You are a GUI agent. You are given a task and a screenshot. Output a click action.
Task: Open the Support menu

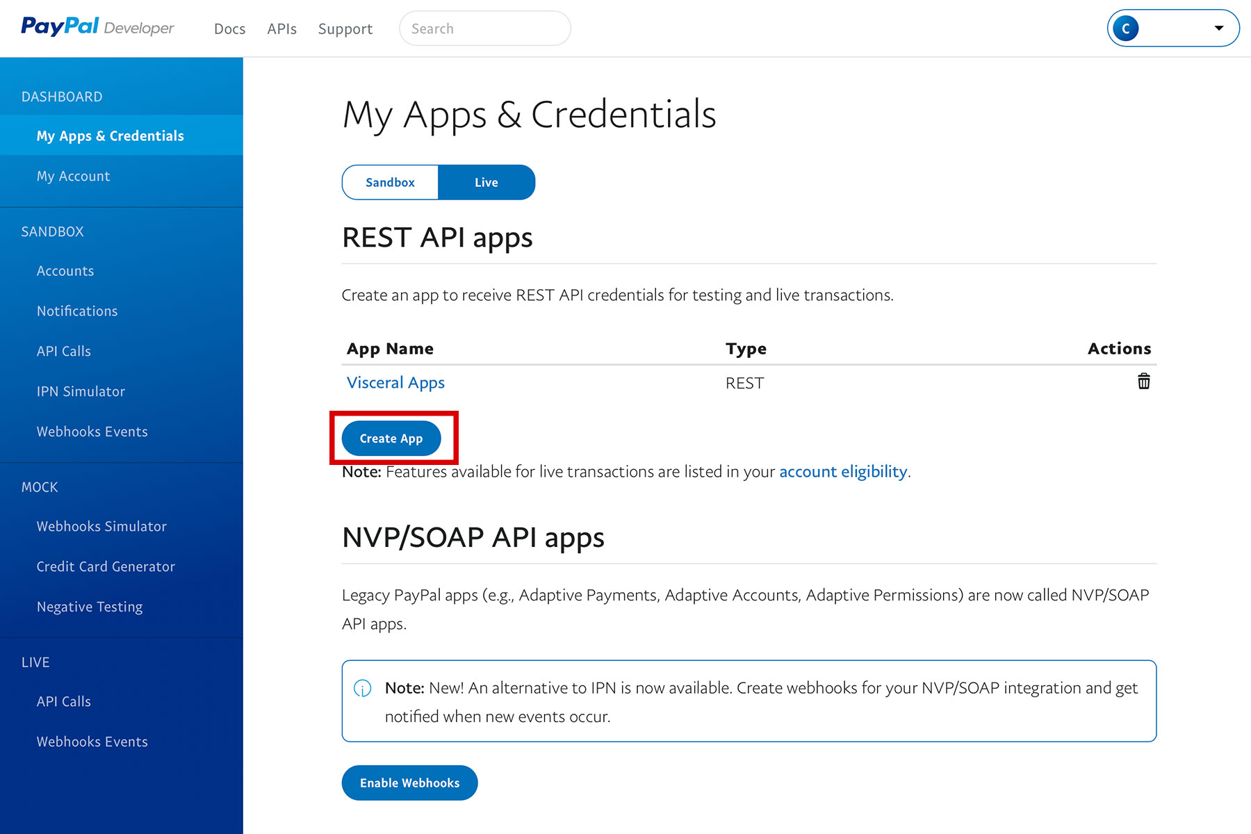coord(345,29)
